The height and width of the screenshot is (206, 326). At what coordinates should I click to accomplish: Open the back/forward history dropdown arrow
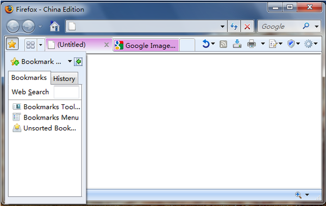pos(40,27)
